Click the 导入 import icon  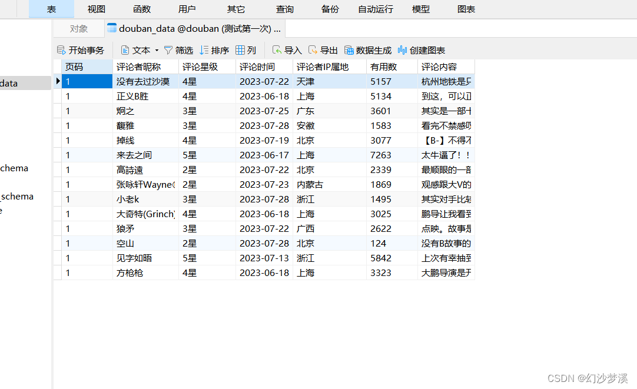[287, 50]
